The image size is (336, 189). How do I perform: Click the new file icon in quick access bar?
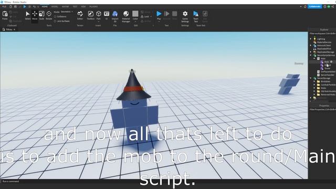(x=10, y=7)
